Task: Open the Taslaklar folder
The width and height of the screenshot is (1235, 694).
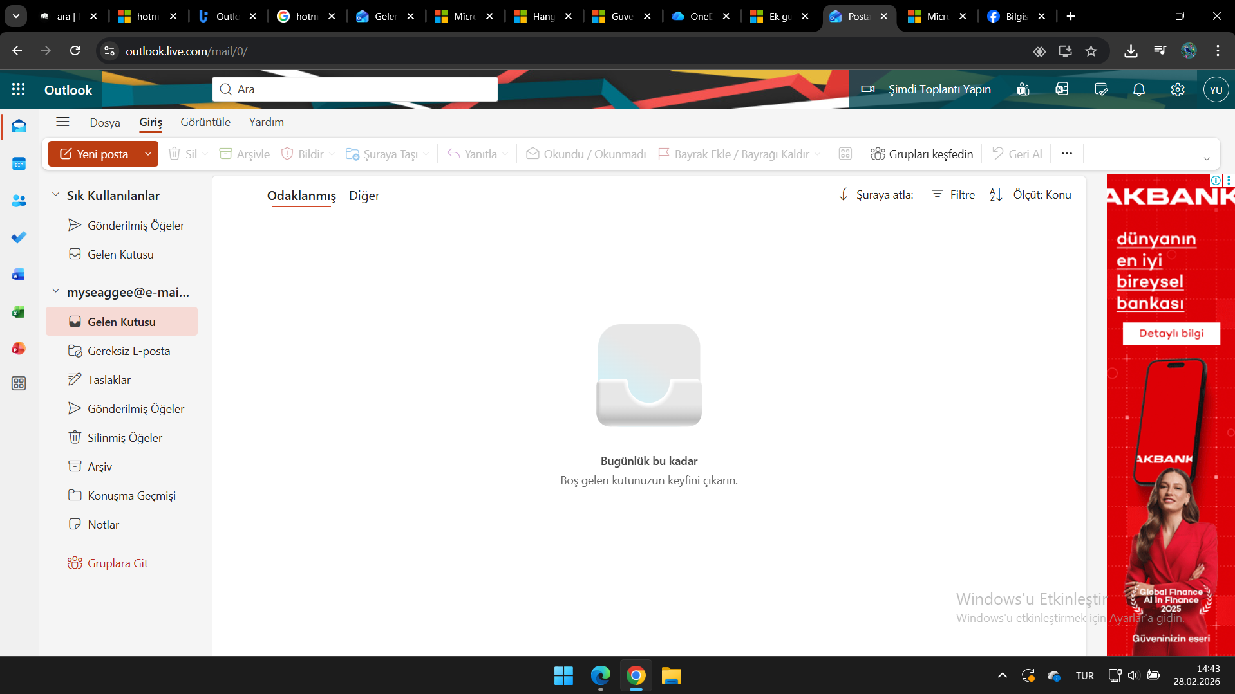Action: tap(121, 379)
